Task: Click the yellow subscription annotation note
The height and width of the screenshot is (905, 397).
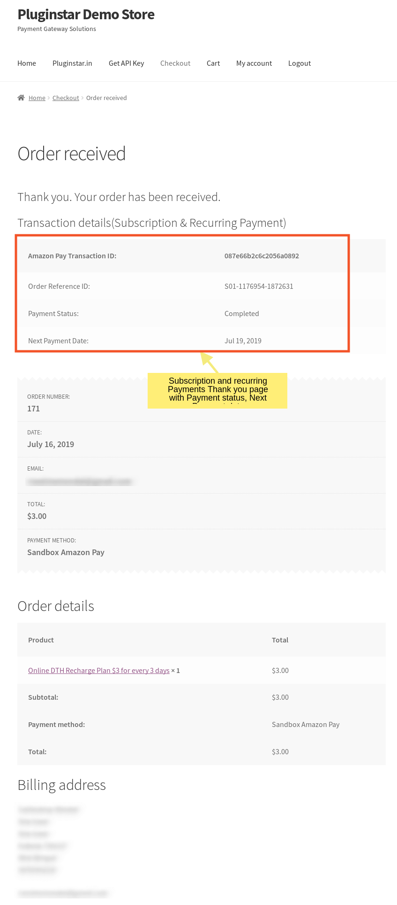Action: click(x=217, y=390)
